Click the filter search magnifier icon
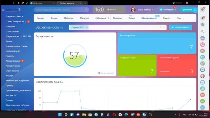This screenshot has height=118, width=210. coord(161,28)
